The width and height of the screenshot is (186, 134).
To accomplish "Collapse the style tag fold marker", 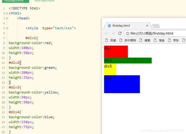I will tap(7, 28).
